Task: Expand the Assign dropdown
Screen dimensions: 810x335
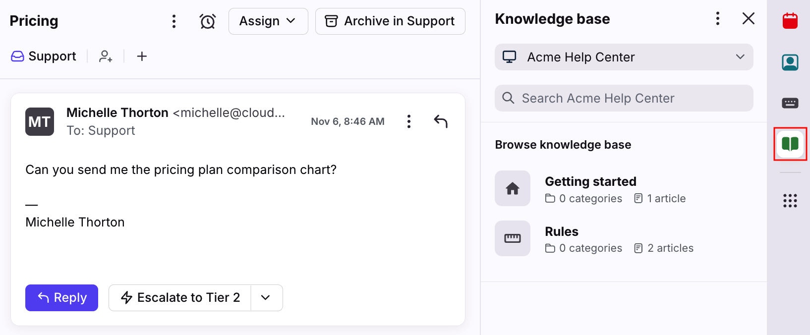Action: (268, 21)
